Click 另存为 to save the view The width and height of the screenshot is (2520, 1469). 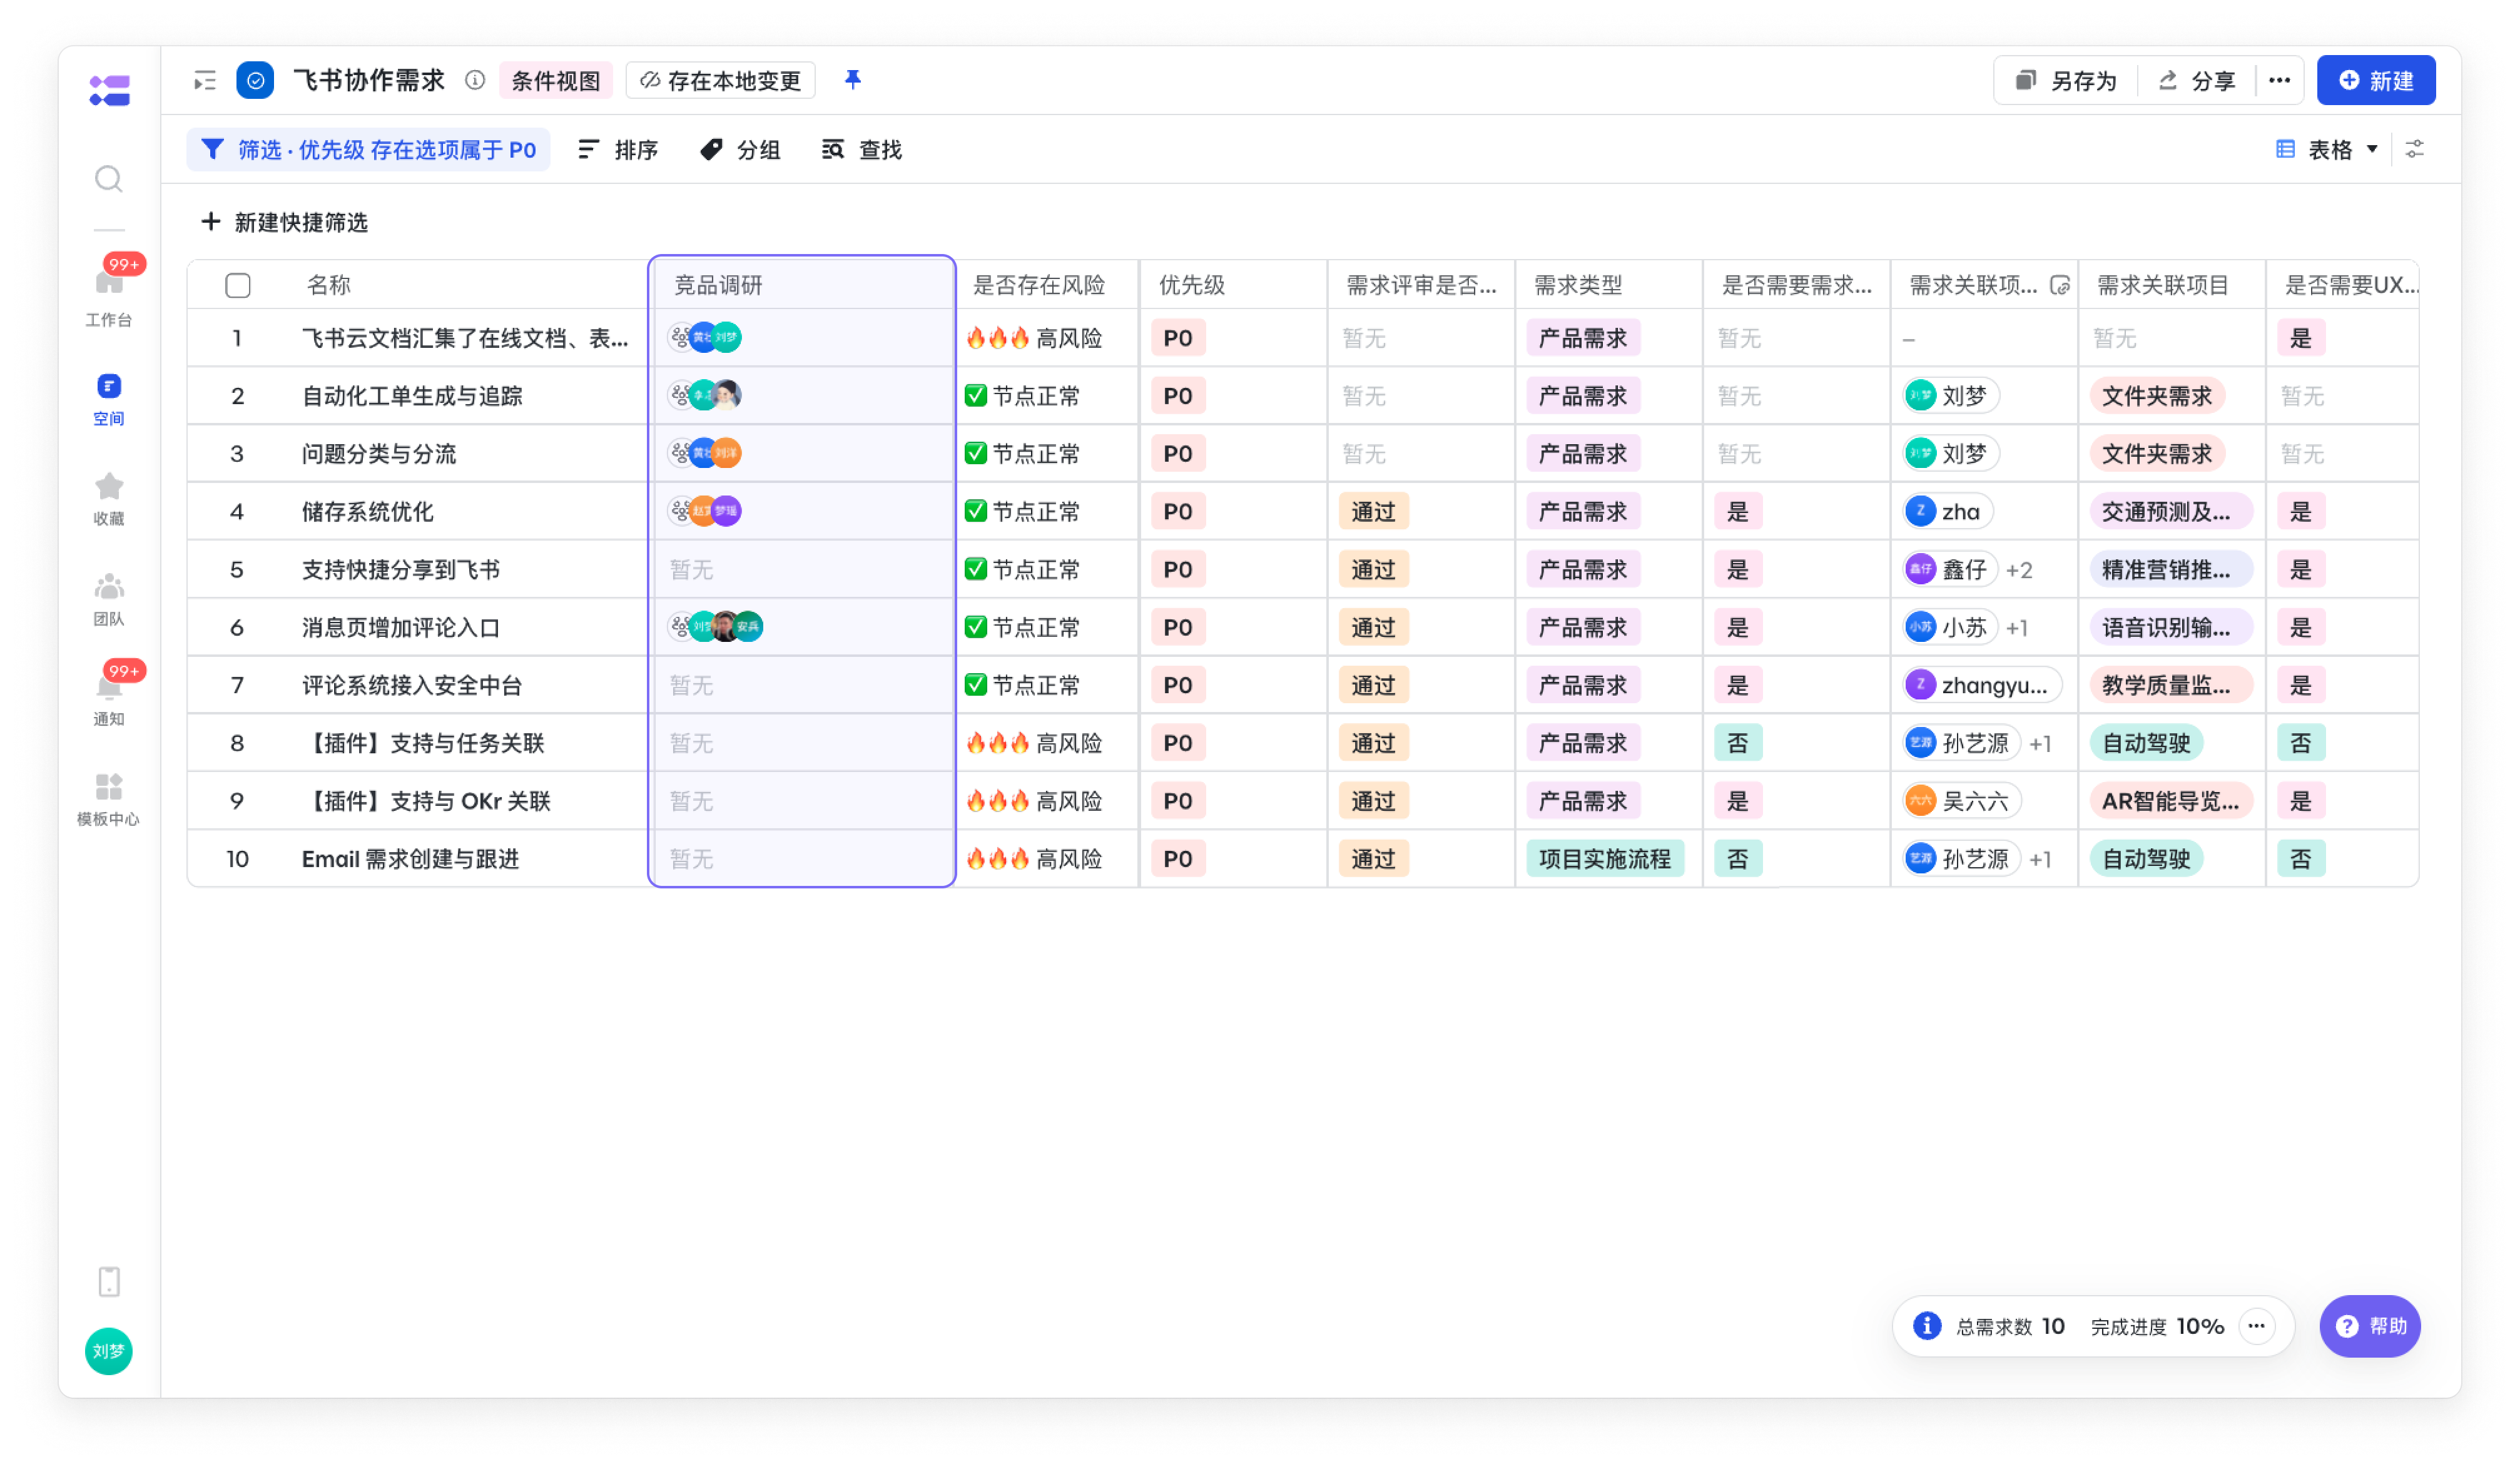point(2066,80)
